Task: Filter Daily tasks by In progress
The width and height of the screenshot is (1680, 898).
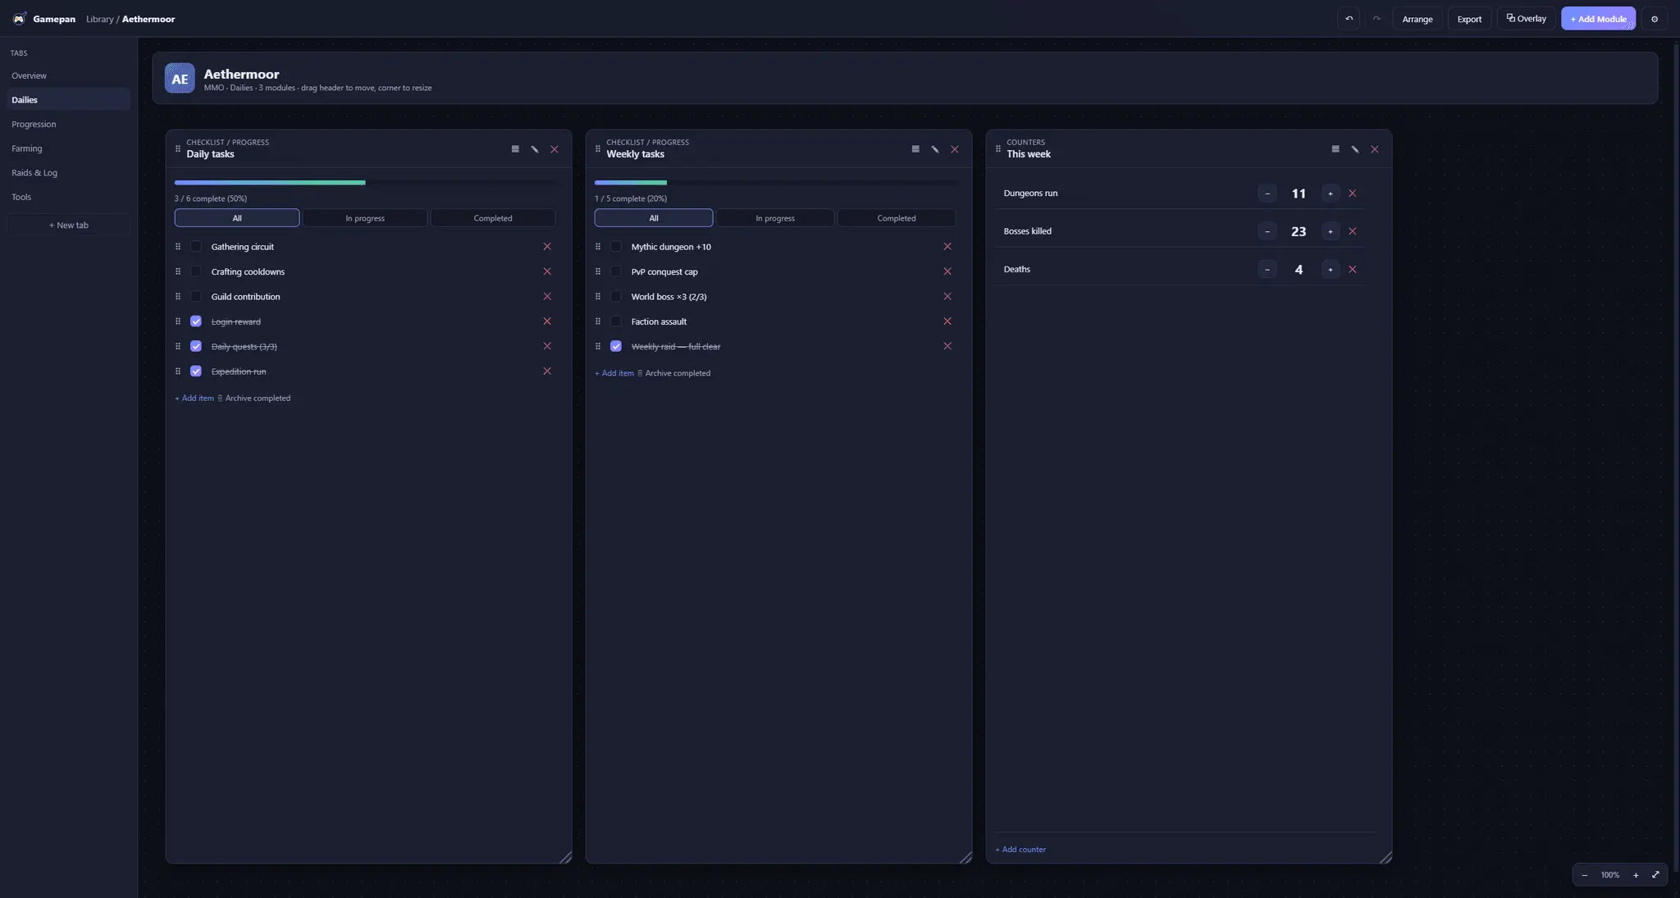Action: [x=365, y=218]
